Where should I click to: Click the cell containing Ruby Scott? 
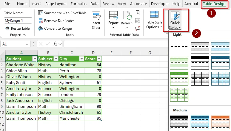pos(21,83)
